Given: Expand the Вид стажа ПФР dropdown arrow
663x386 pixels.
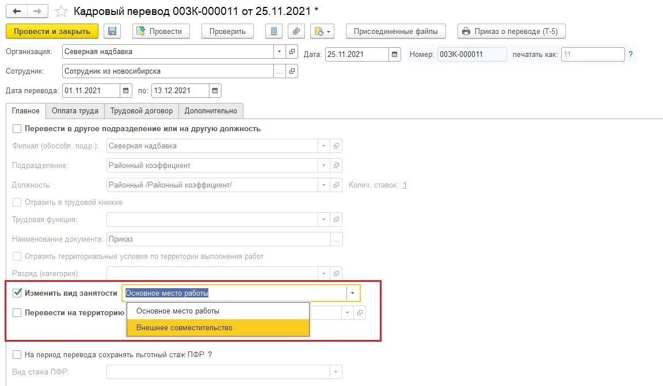Looking at the screenshot, I should 336,372.
